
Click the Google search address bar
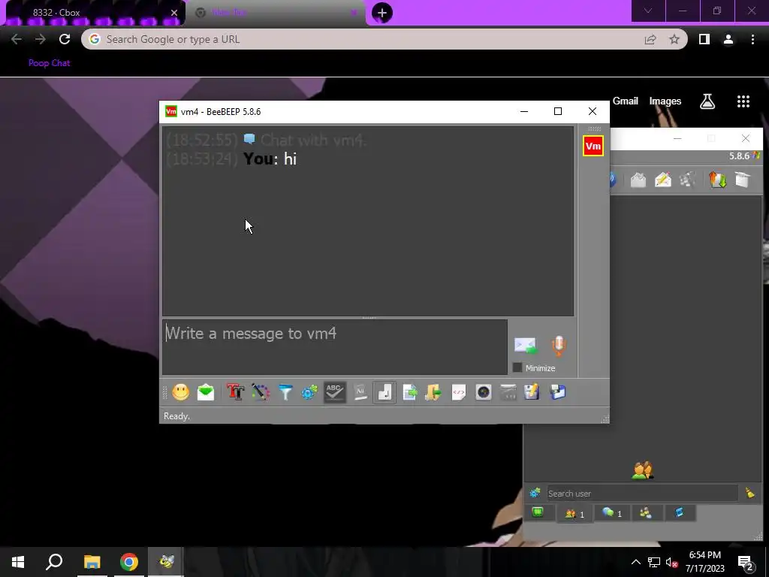(x=363, y=39)
